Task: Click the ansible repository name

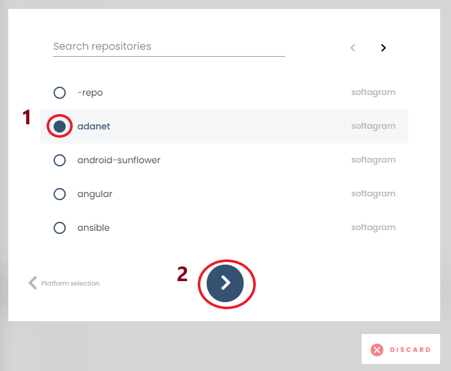Action: (x=93, y=228)
